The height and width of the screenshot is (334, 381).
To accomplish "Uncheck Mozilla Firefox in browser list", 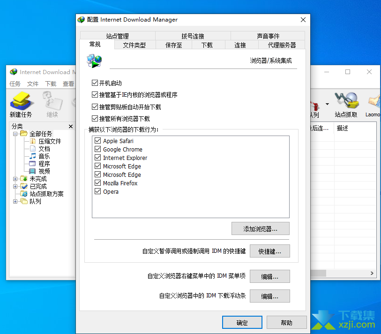I will click(x=97, y=183).
